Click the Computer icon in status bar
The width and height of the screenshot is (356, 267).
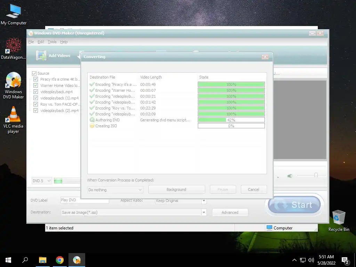pyautogui.click(x=269, y=228)
